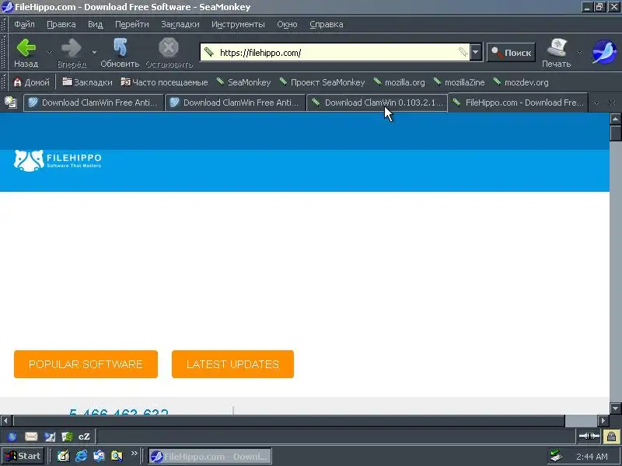Click the system tray network icon
The image size is (622, 466).
click(x=556, y=457)
